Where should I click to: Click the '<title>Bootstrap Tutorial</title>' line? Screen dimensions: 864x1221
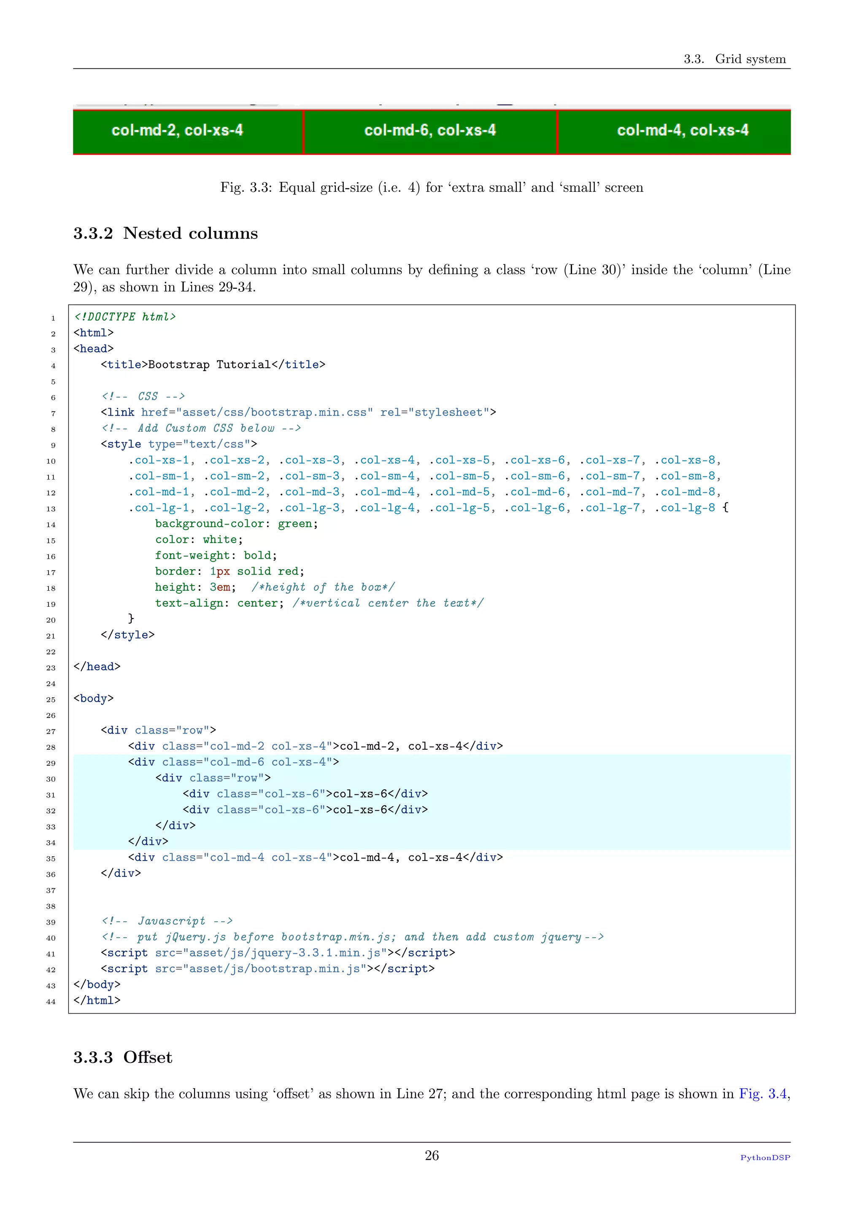coord(213,365)
